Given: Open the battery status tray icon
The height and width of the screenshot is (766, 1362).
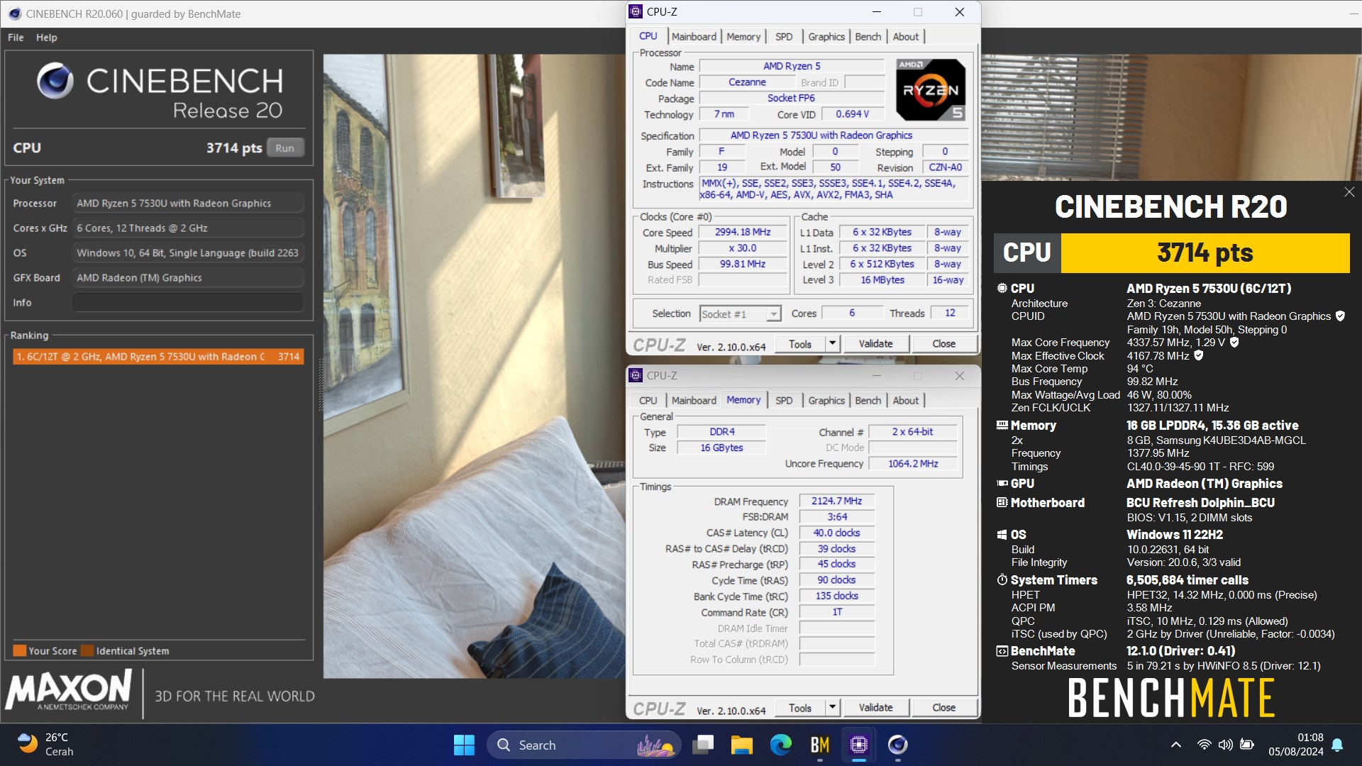Looking at the screenshot, I should (1247, 745).
